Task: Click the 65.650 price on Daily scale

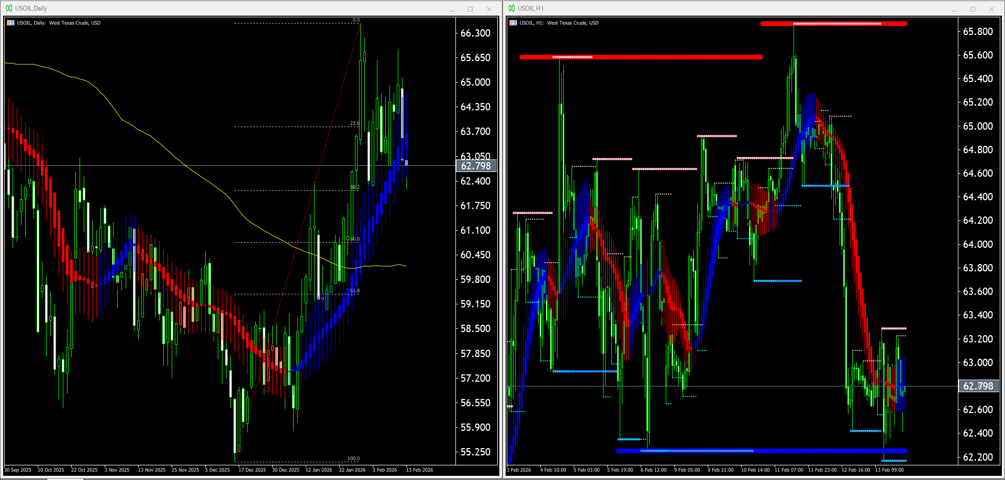Action: coord(475,58)
